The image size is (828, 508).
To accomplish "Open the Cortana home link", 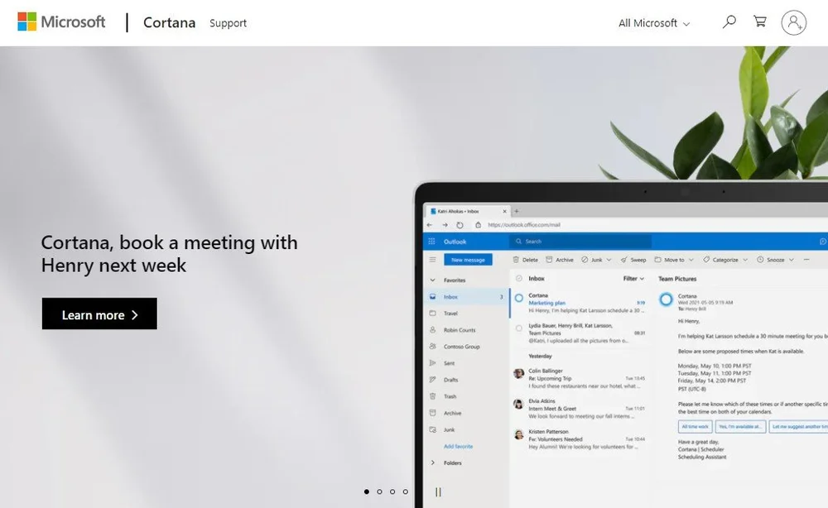I will (169, 22).
